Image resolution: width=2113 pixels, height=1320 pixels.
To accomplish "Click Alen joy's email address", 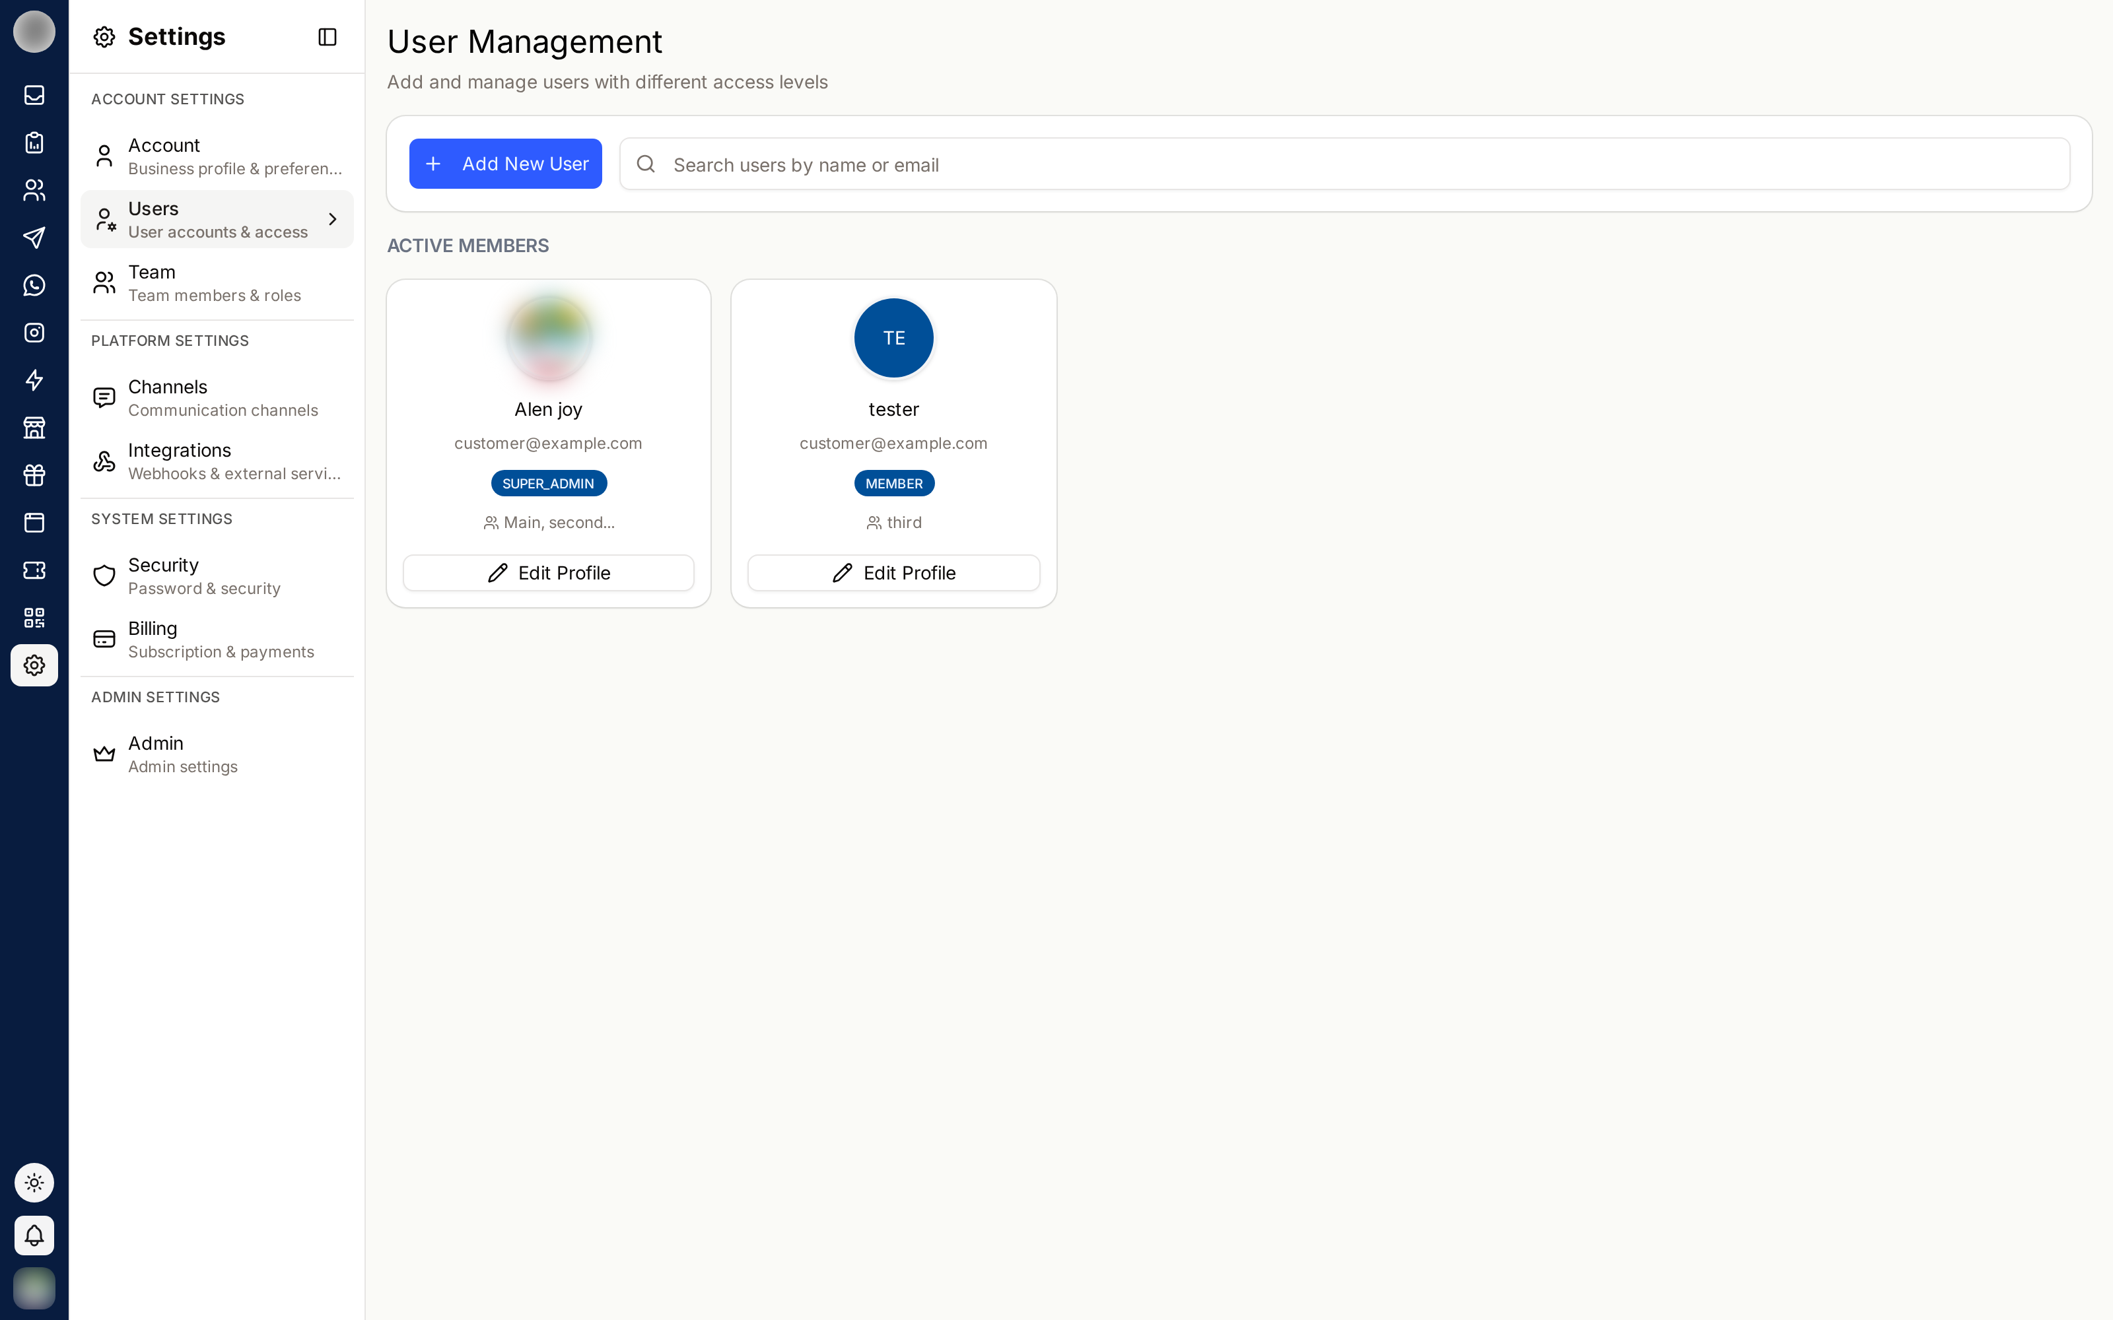I will tap(548, 444).
